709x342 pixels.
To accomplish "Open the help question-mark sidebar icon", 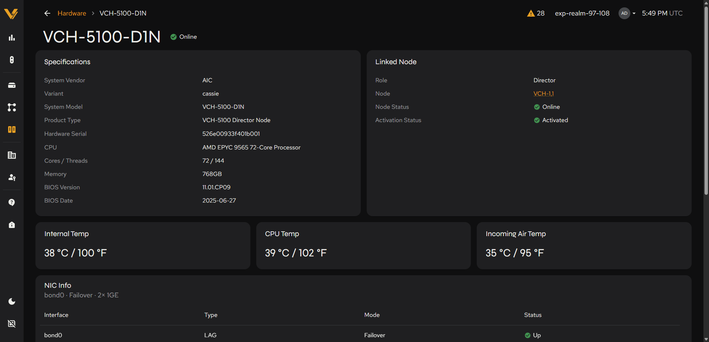I will tap(12, 203).
